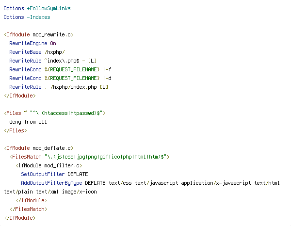Click the ifModule mod_filter.c line

(49, 165)
